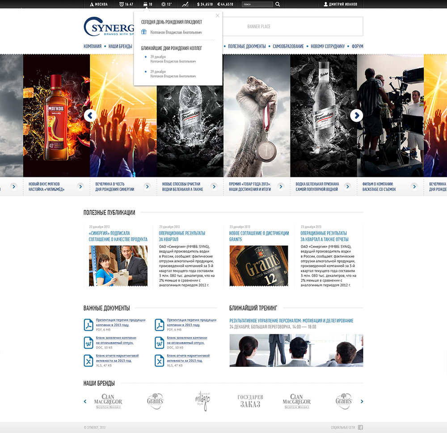This screenshot has width=447, height=433.
Task: Open the stock chart icon in top bar
Action: (186, 4)
